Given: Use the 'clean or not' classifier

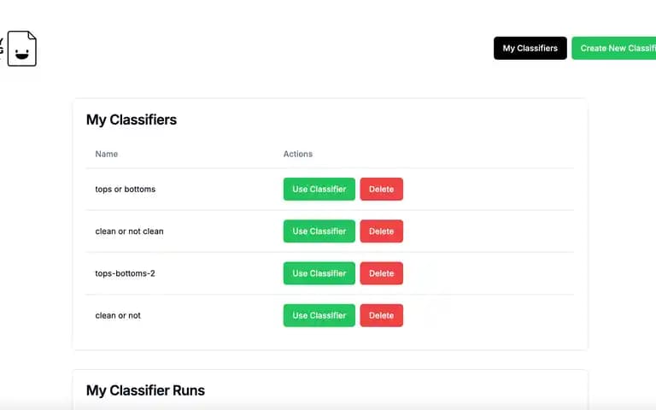Looking at the screenshot, I should coord(319,315).
